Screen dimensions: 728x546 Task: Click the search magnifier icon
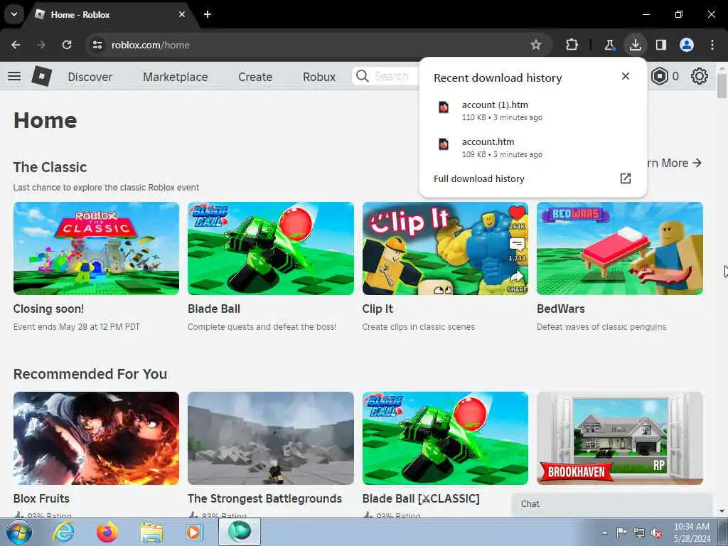(x=362, y=76)
